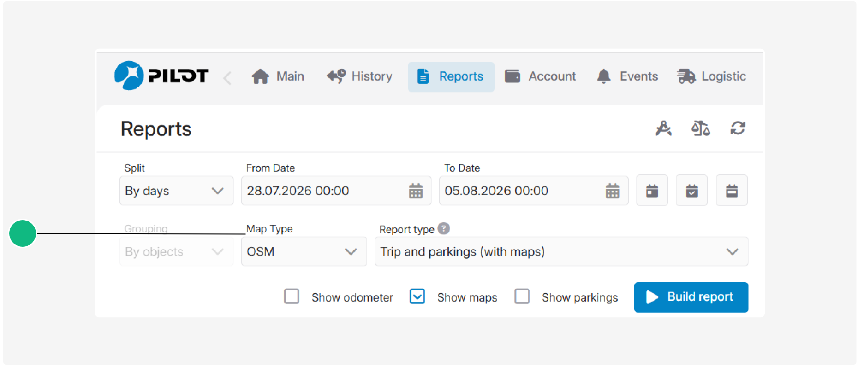Open the Events tab

[627, 76]
